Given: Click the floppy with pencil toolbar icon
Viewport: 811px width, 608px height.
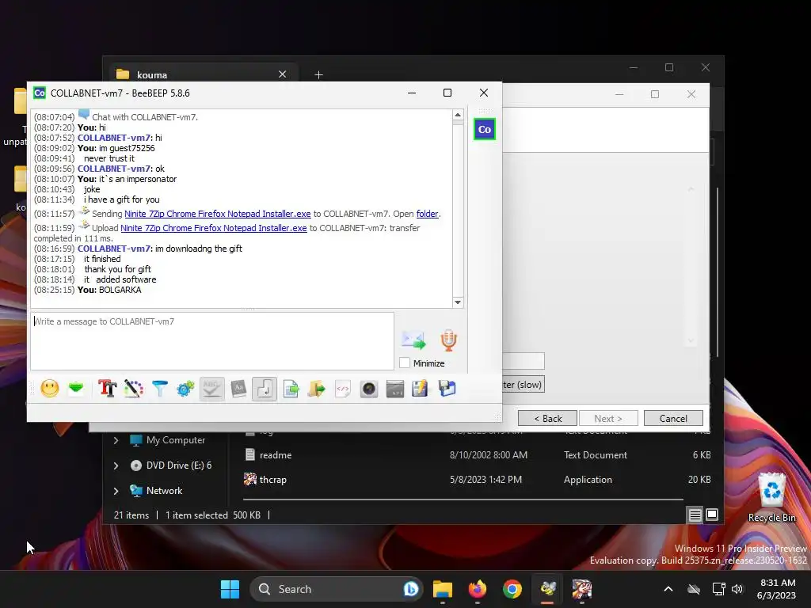Looking at the screenshot, I should pos(420,388).
